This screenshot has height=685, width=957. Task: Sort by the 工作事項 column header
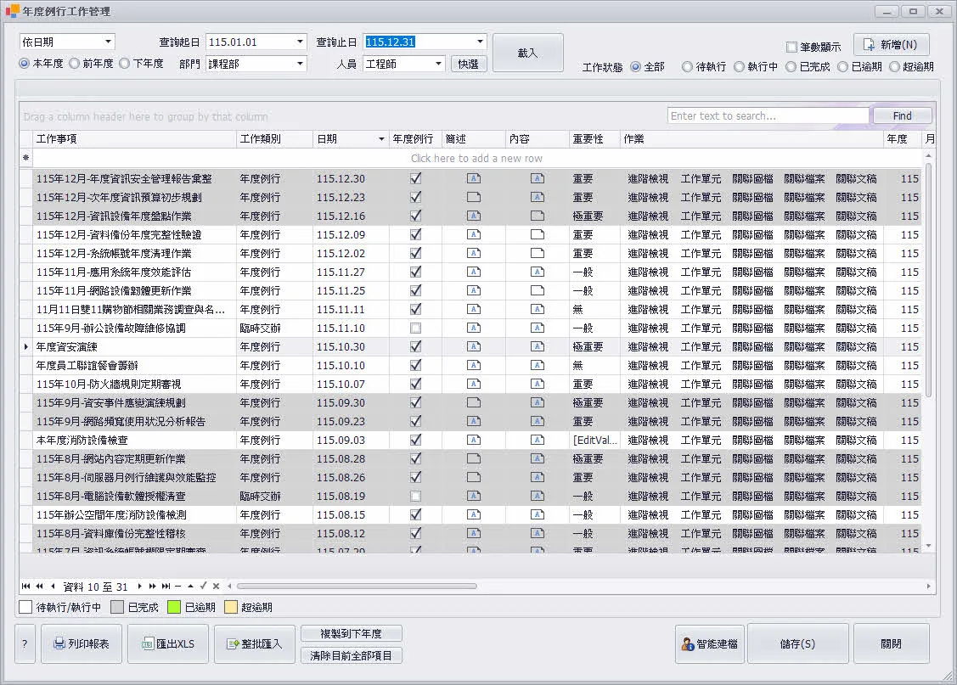click(135, 139)
